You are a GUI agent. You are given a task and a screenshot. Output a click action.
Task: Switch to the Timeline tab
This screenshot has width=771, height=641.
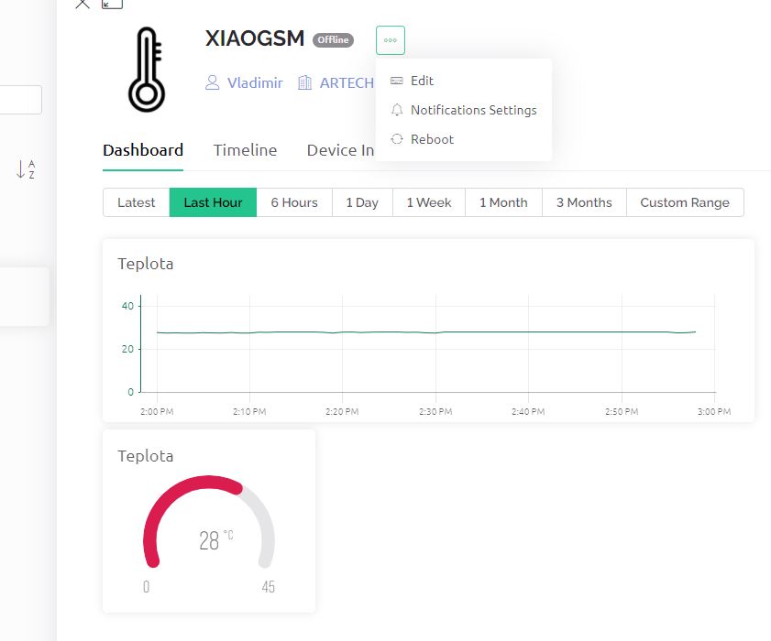click(x=245, y=150)
